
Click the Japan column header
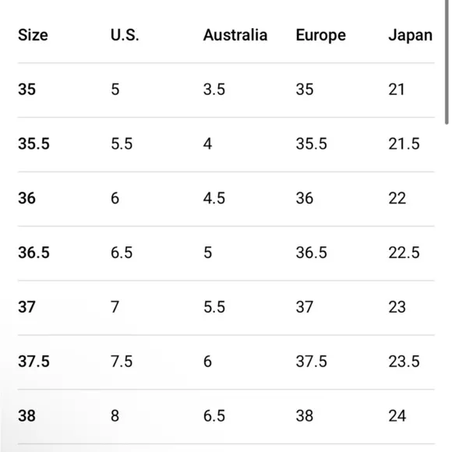[x=410, y=36]
